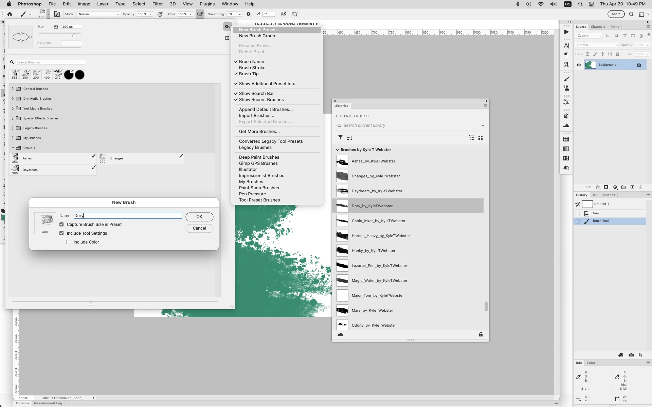
Task: Adjust the brush Size slider handle
Action: pos(74,36)
